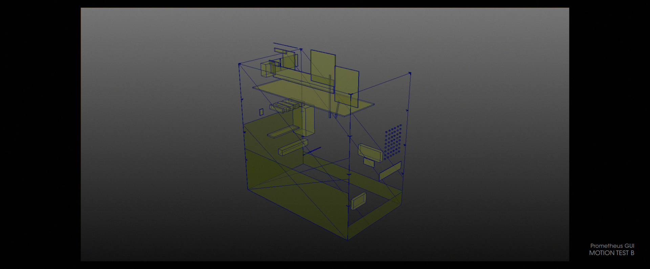Click the tallest upright panel on top
The image size is (650, 269).
(x=323, y=67)
